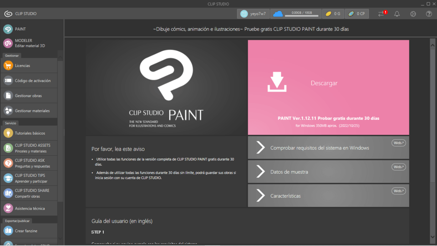437x246 pixels.
Task: Click chevron arrow beside Características
Action: click(x=260, y=195)
